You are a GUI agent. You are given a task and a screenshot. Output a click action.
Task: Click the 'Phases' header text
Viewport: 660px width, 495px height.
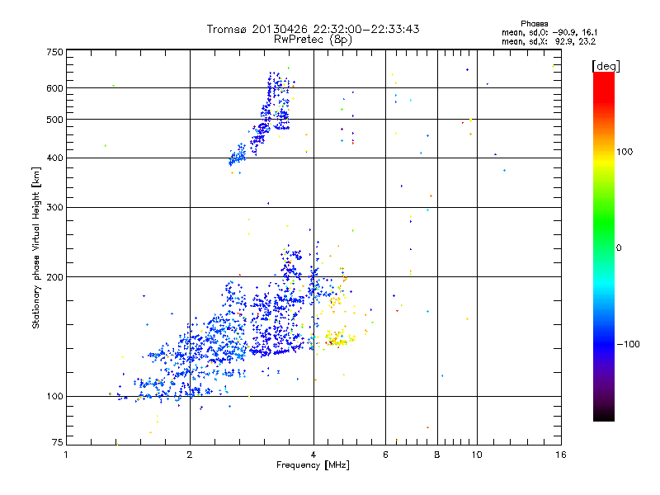(x=534, y=24)
